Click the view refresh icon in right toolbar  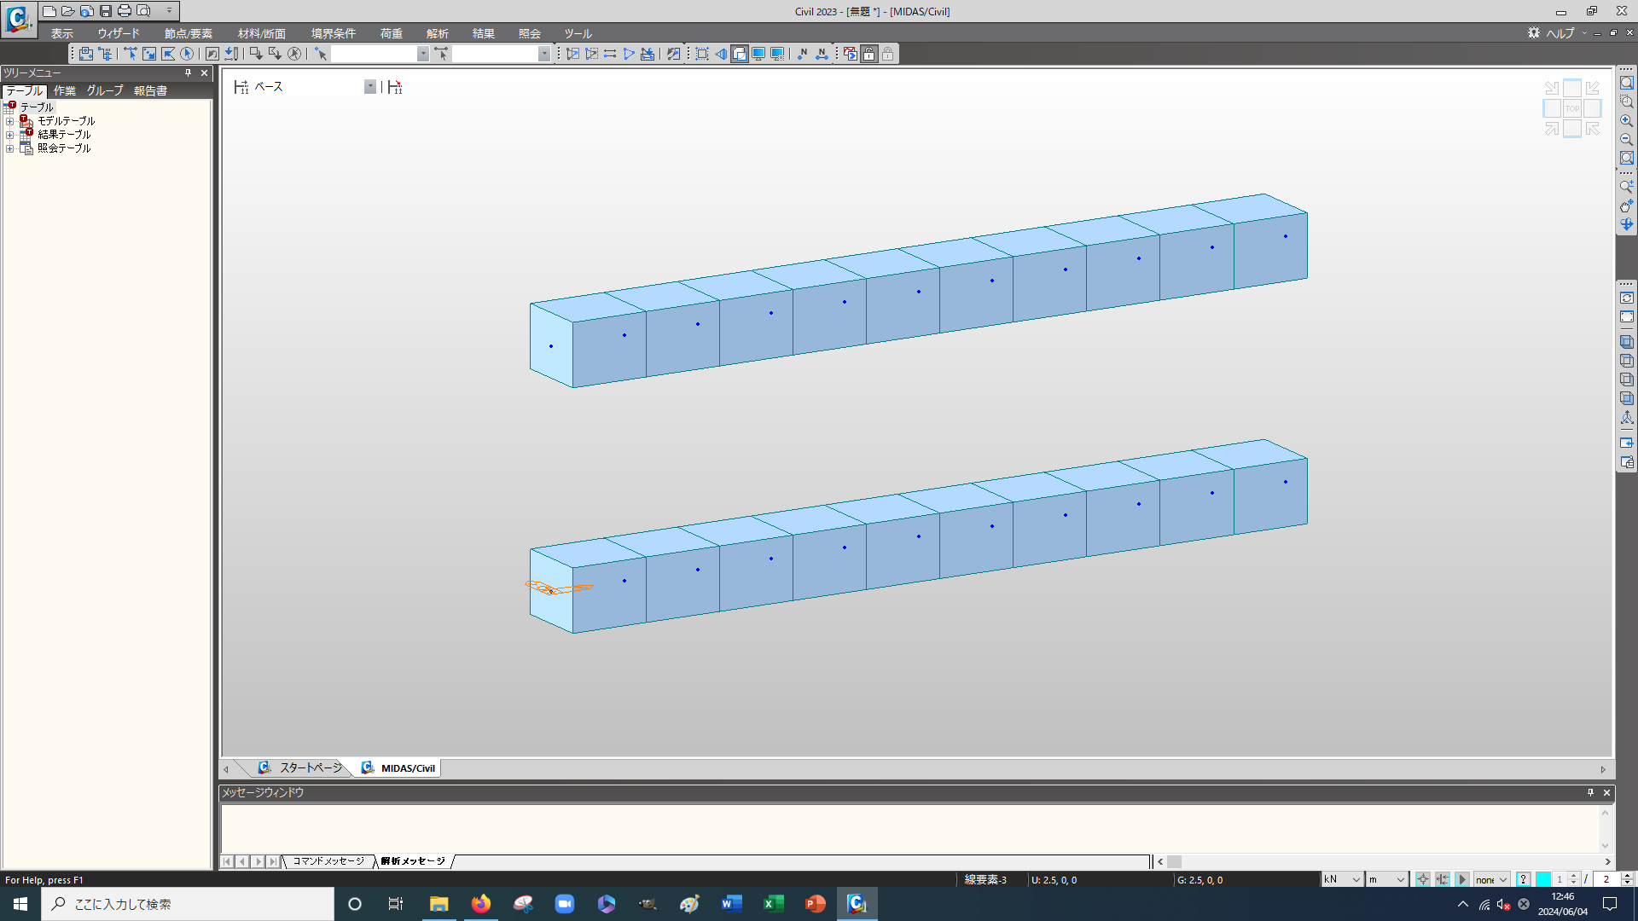coord(1627,298)
